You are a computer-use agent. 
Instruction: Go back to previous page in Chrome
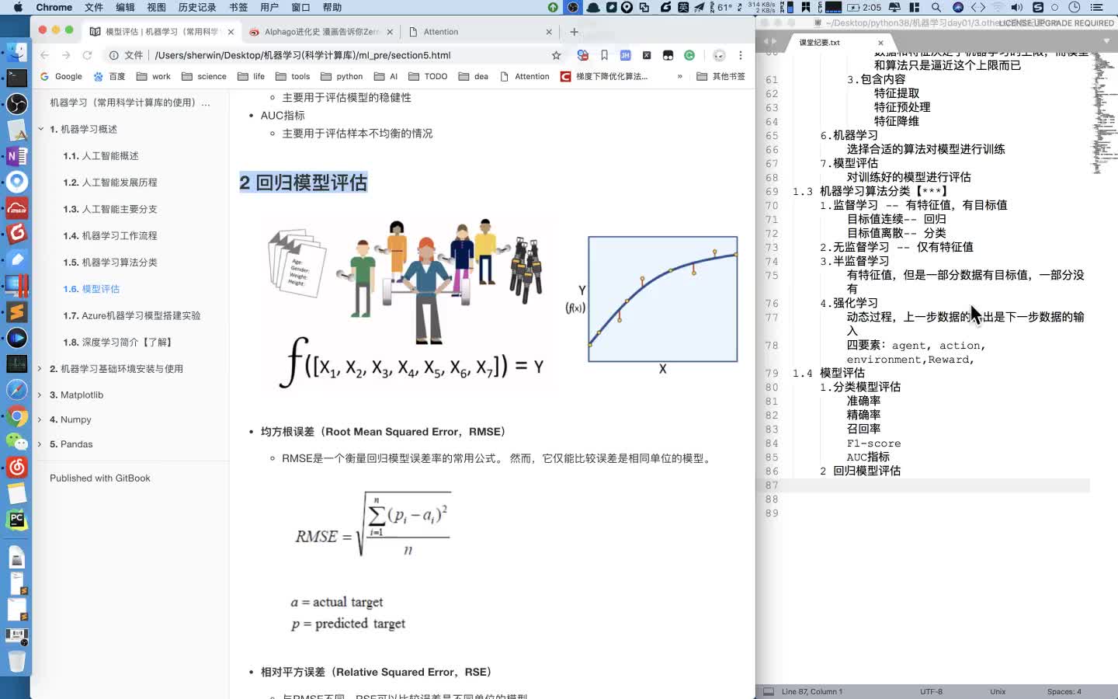click(x=44, y=55)
